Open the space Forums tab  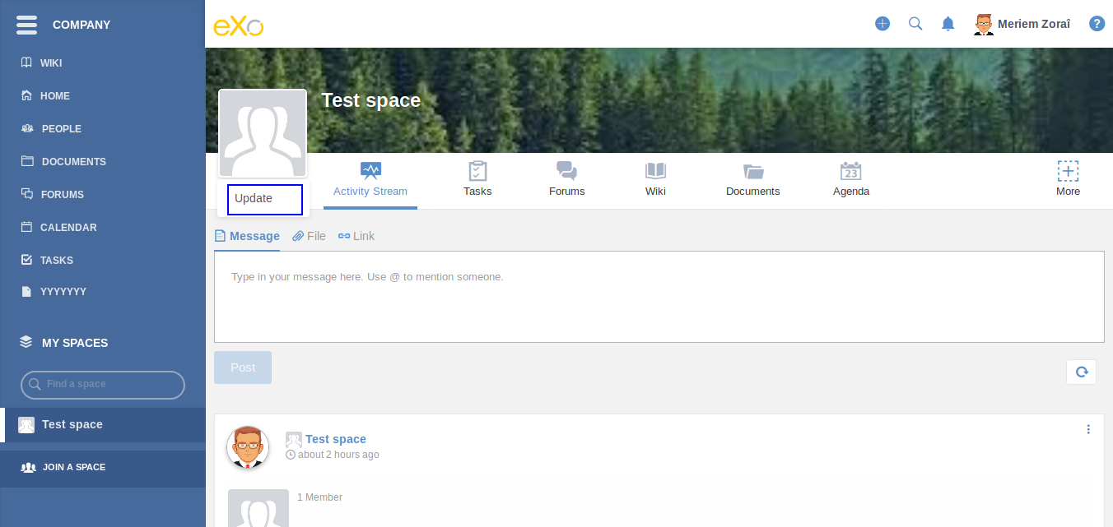(x=567, y=181)
